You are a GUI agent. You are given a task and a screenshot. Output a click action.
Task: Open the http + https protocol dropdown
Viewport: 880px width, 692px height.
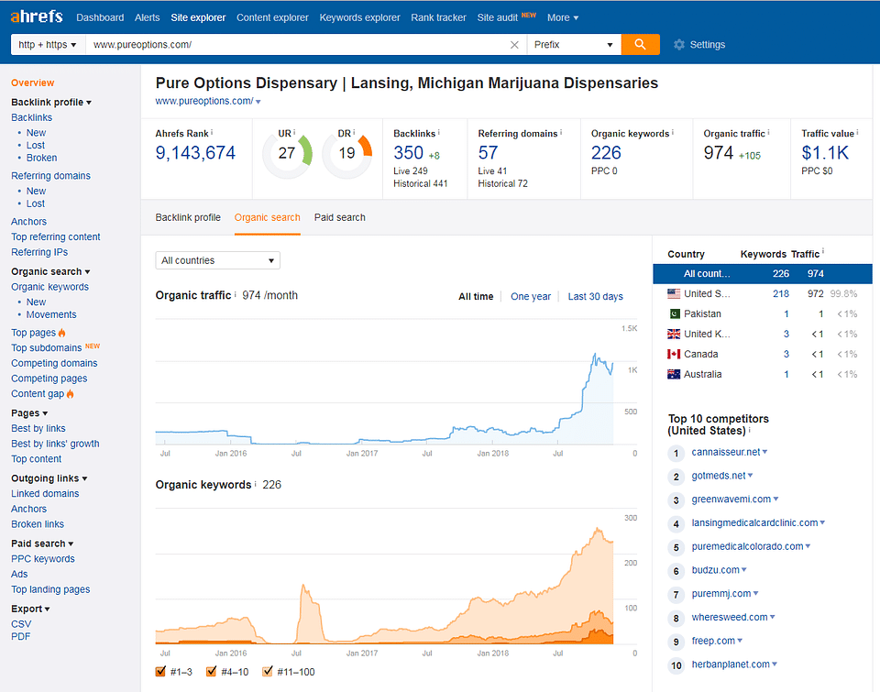pos(49,44)
